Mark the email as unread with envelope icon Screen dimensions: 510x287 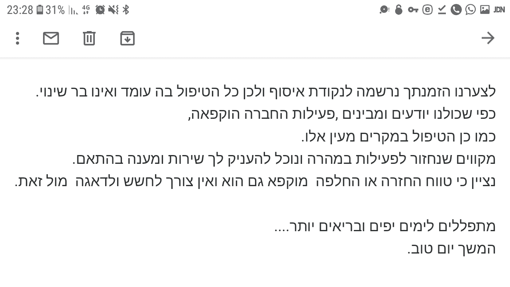click(x=51, y=38)
